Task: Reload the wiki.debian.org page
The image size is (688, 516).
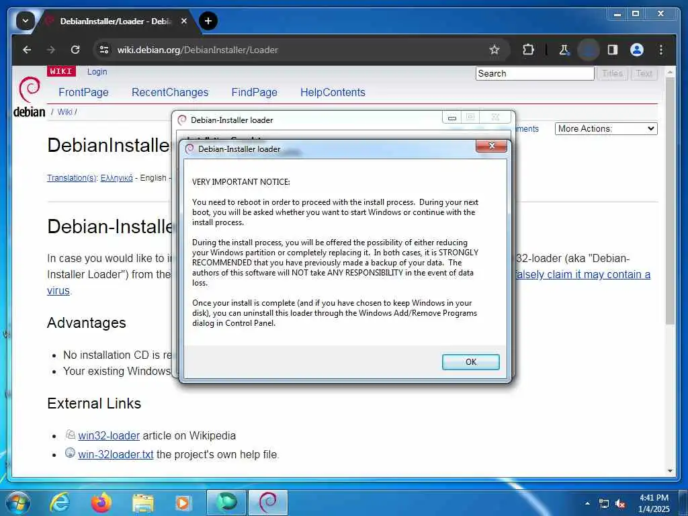Action: tap(75, 50)
